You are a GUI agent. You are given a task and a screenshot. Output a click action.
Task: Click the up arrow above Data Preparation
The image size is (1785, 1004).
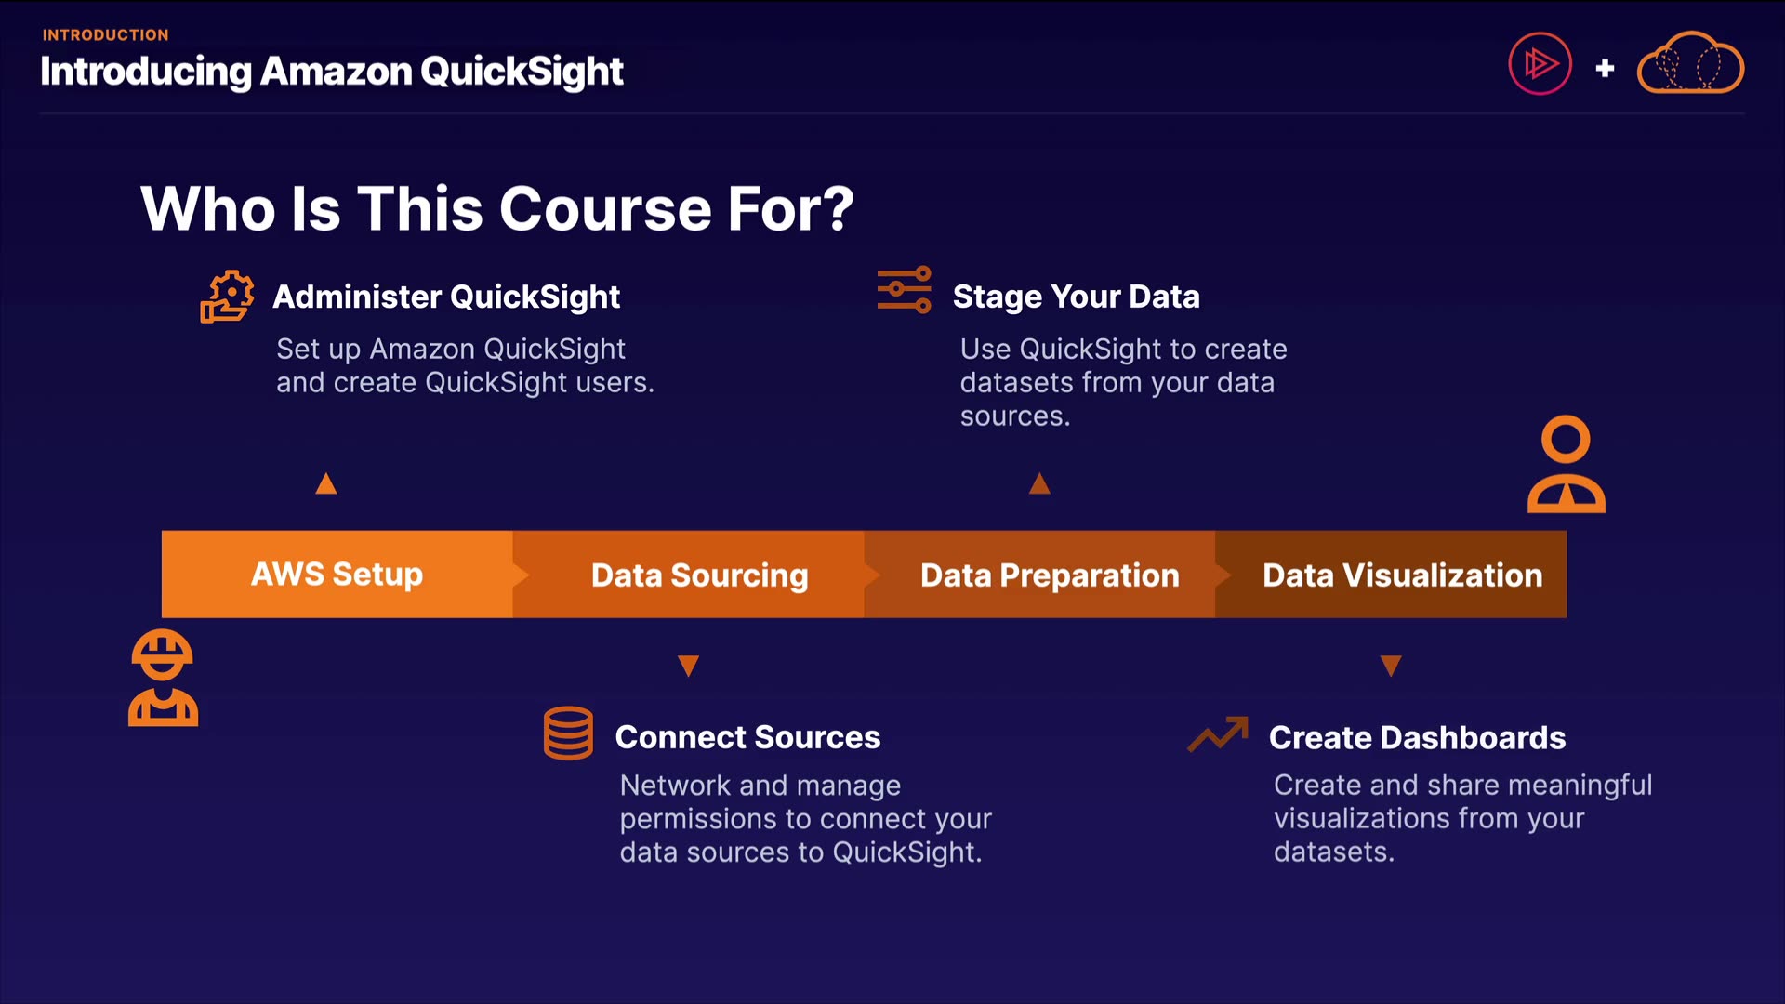[x=1039, y=483]
